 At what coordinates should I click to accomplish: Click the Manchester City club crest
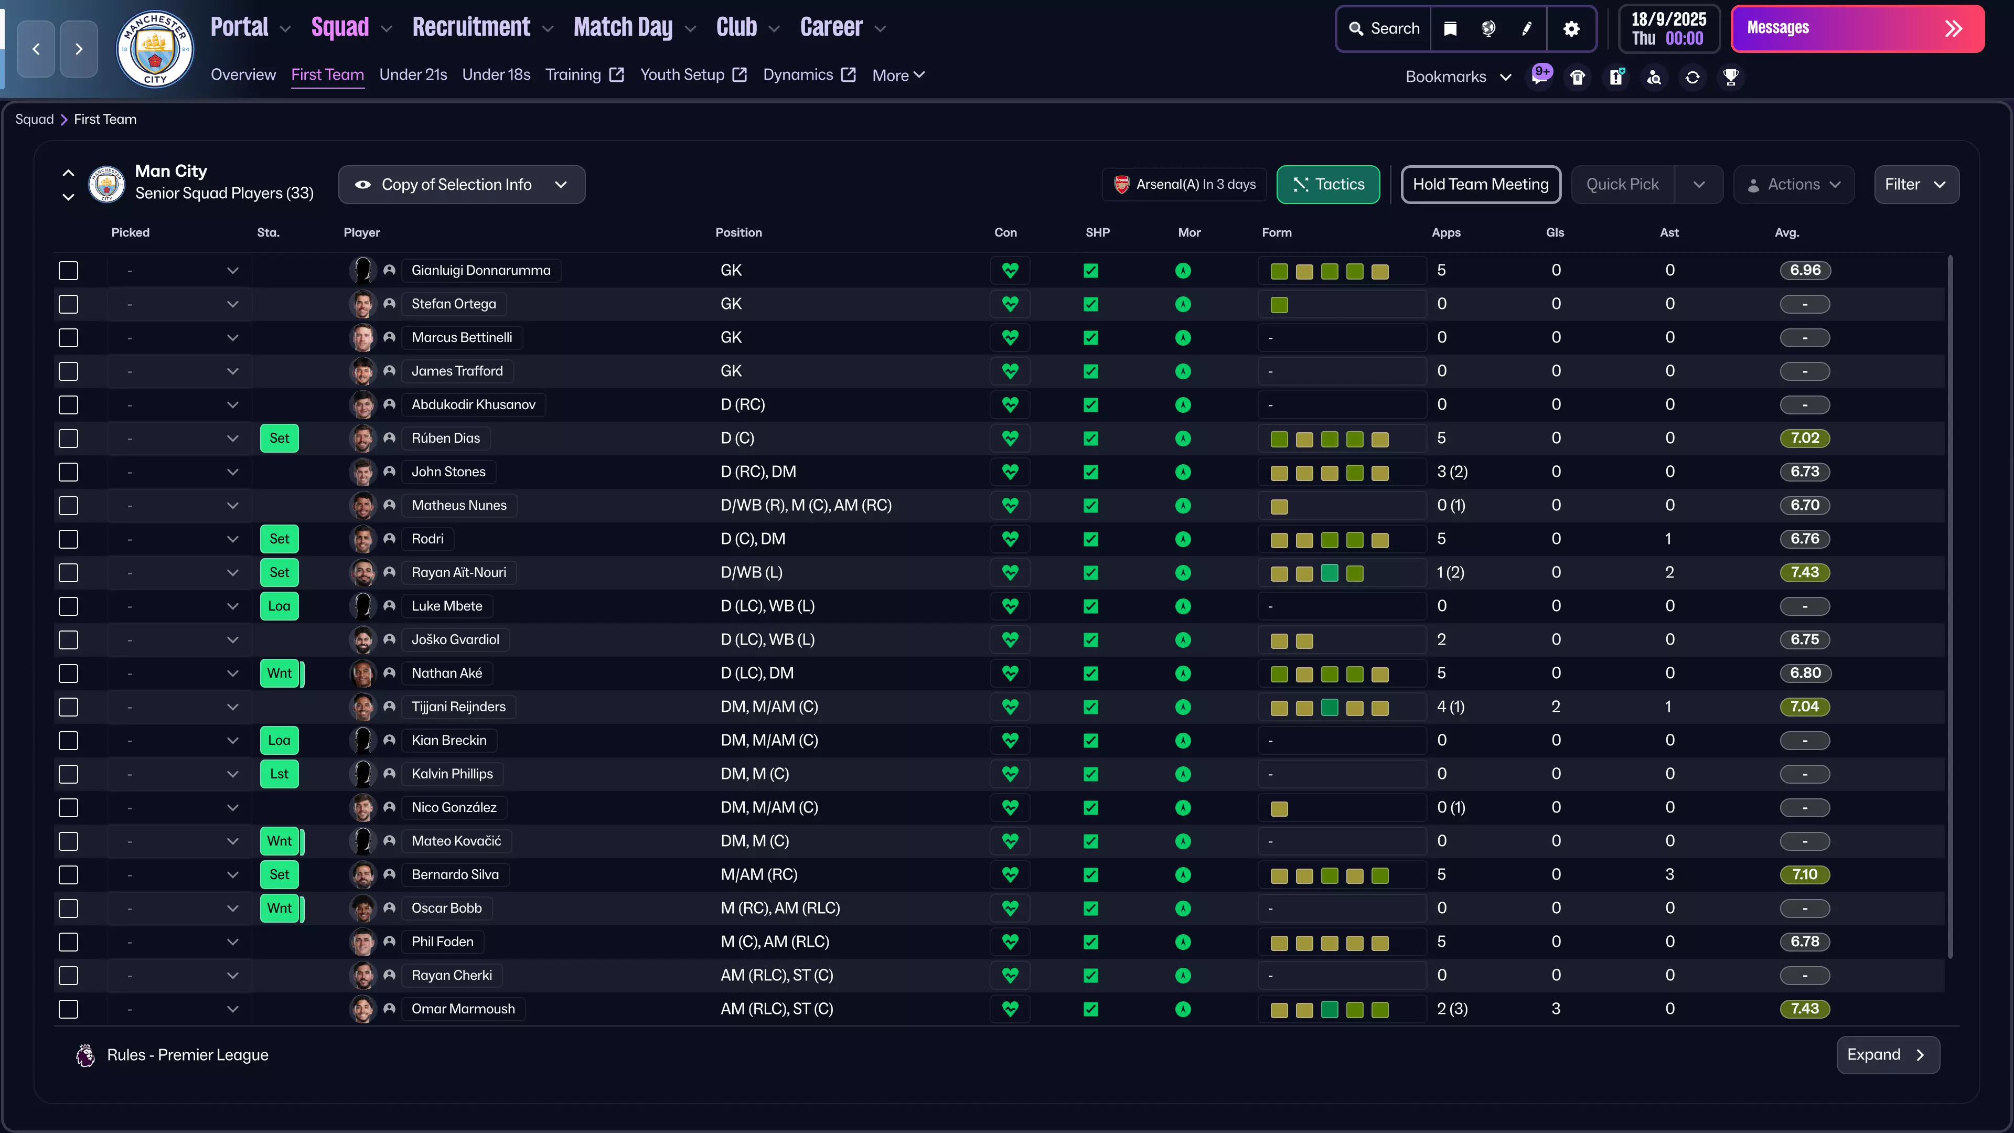(155, 49)
